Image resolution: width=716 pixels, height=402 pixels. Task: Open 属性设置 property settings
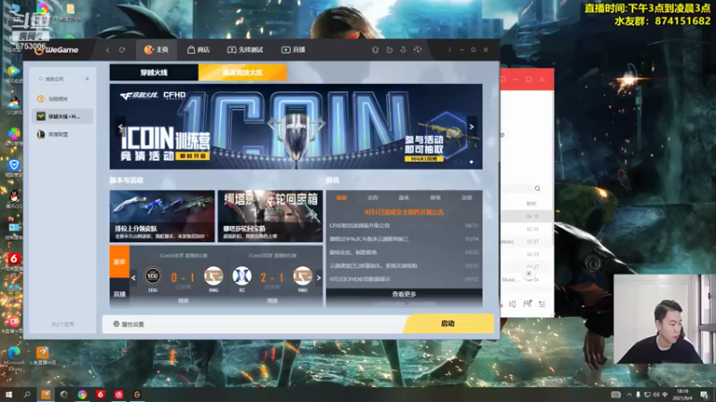pyautogui.click(x=129, y=324)
